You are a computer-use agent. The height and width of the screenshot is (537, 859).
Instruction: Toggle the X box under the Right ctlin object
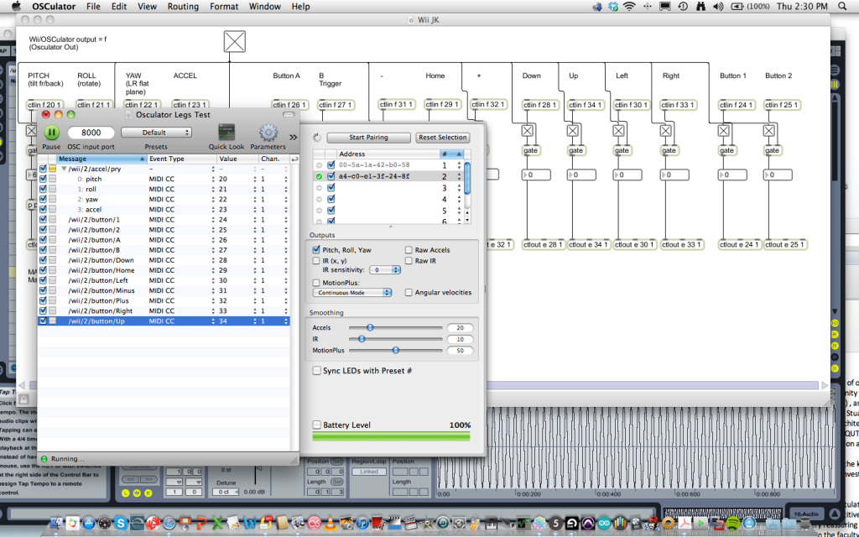665,130
